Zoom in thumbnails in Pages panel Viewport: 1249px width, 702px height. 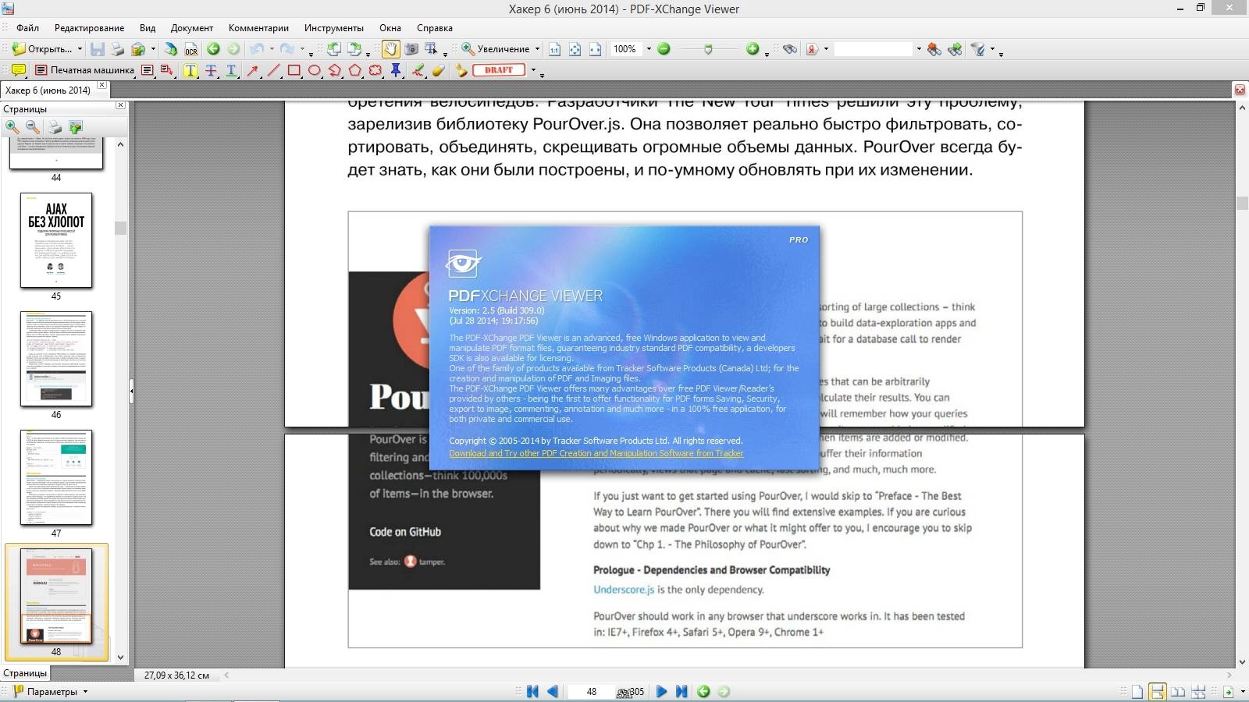tap(12, 126)
